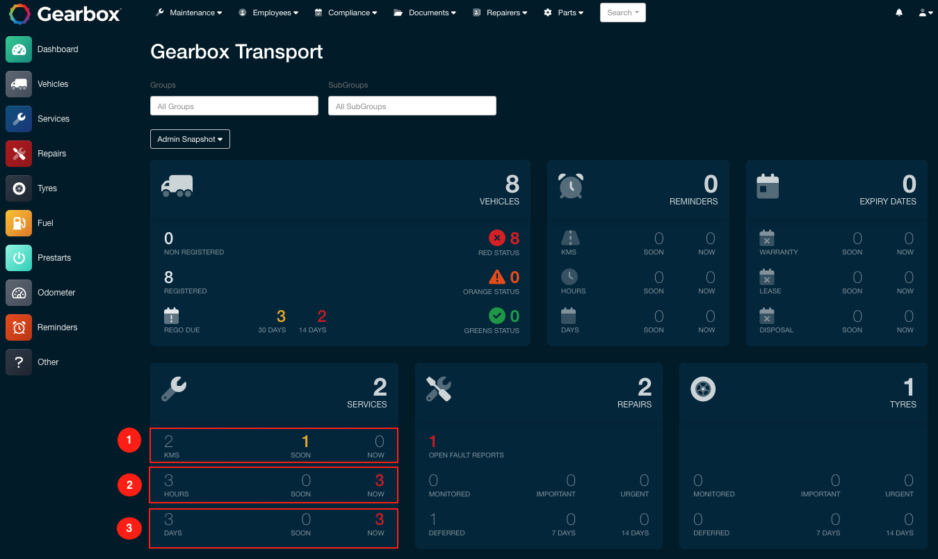Open the All SubGroups selector

point(412,106)
